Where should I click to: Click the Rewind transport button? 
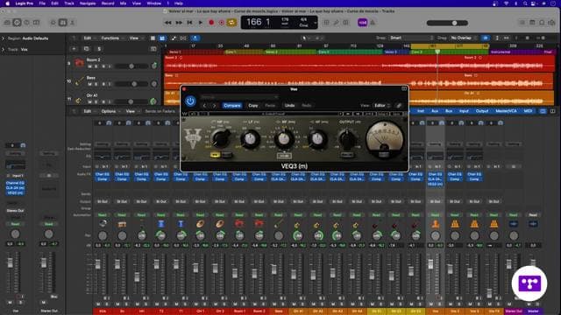[167, 23]
